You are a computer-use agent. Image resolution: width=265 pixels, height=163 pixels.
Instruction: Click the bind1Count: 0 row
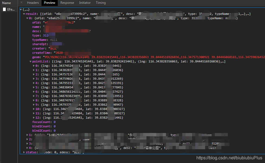44,126
